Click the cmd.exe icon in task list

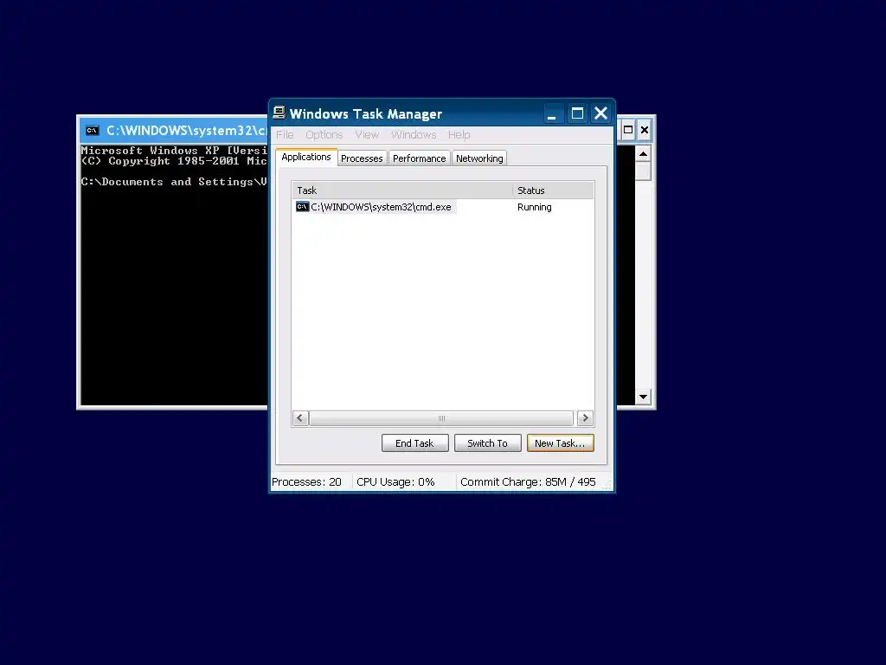(302, 206)
